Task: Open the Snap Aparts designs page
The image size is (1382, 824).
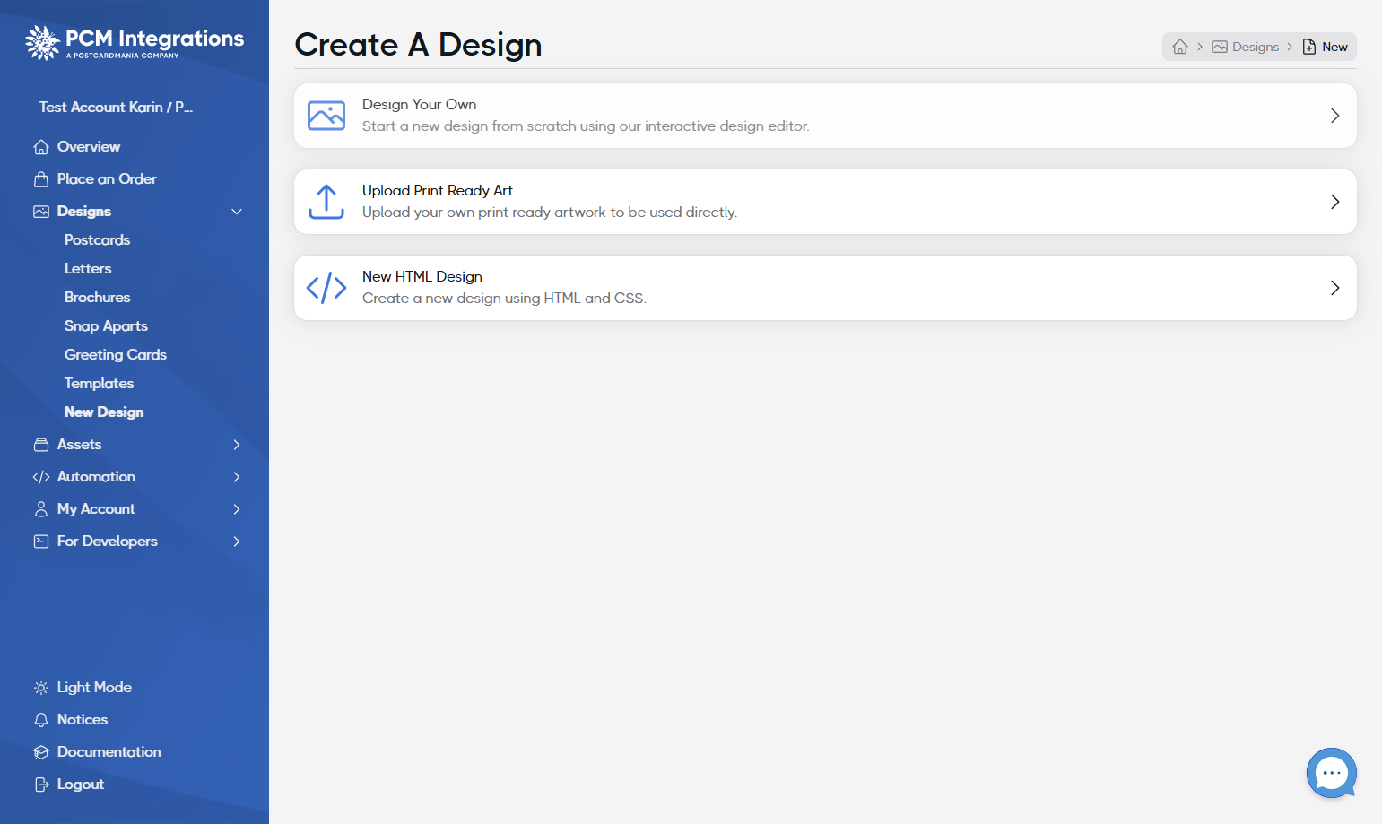Action: click(x=106, y=326)
